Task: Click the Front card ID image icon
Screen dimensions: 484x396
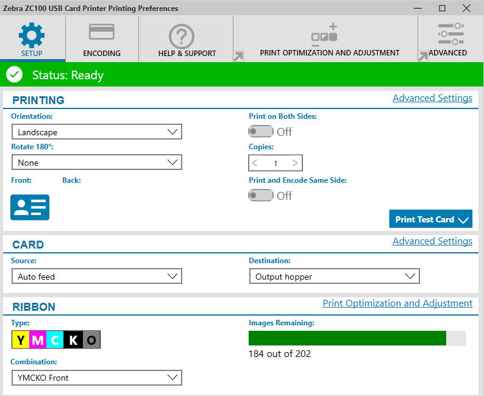Action: tap(30, 207)
